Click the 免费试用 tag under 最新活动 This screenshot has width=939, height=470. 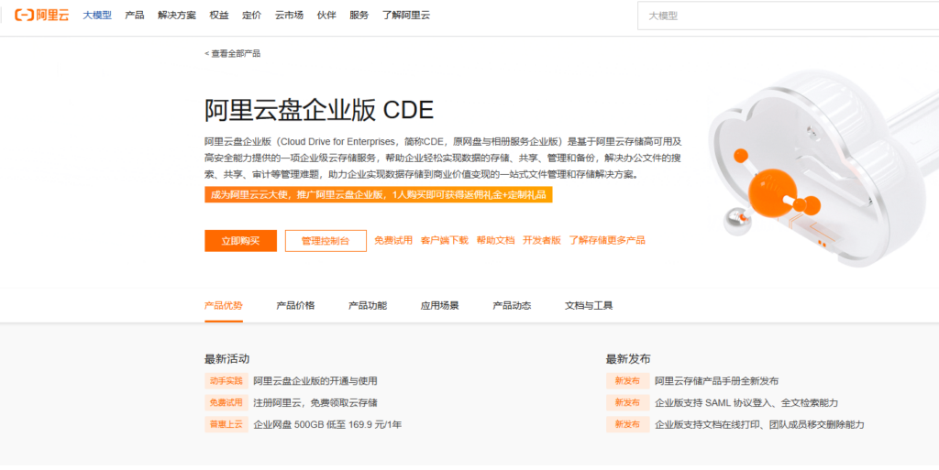226,402
